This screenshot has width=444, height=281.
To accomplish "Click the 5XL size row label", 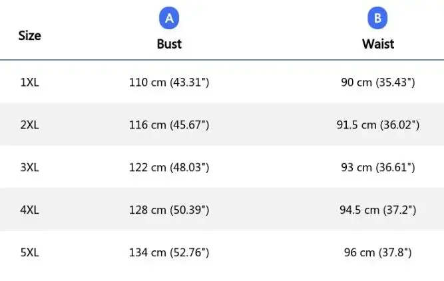I will pos(29,252).
